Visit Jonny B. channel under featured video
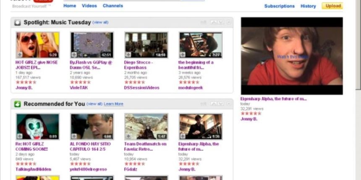 point(249,119)
